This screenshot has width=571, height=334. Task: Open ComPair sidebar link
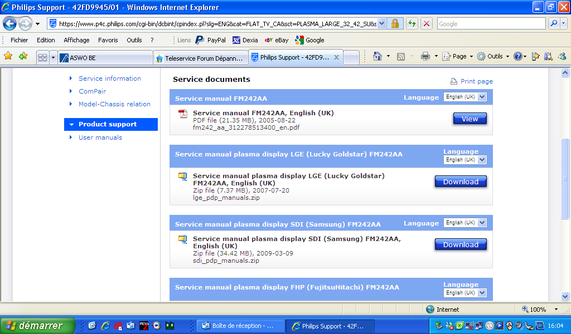click(x=93, y=91)
